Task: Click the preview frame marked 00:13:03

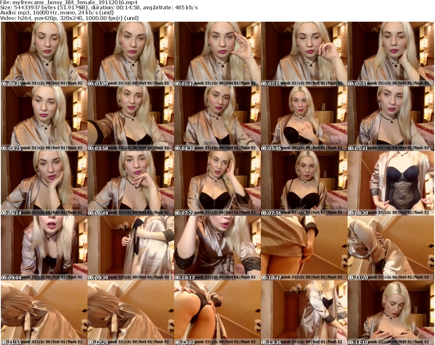Action: [x=217, y=313]
